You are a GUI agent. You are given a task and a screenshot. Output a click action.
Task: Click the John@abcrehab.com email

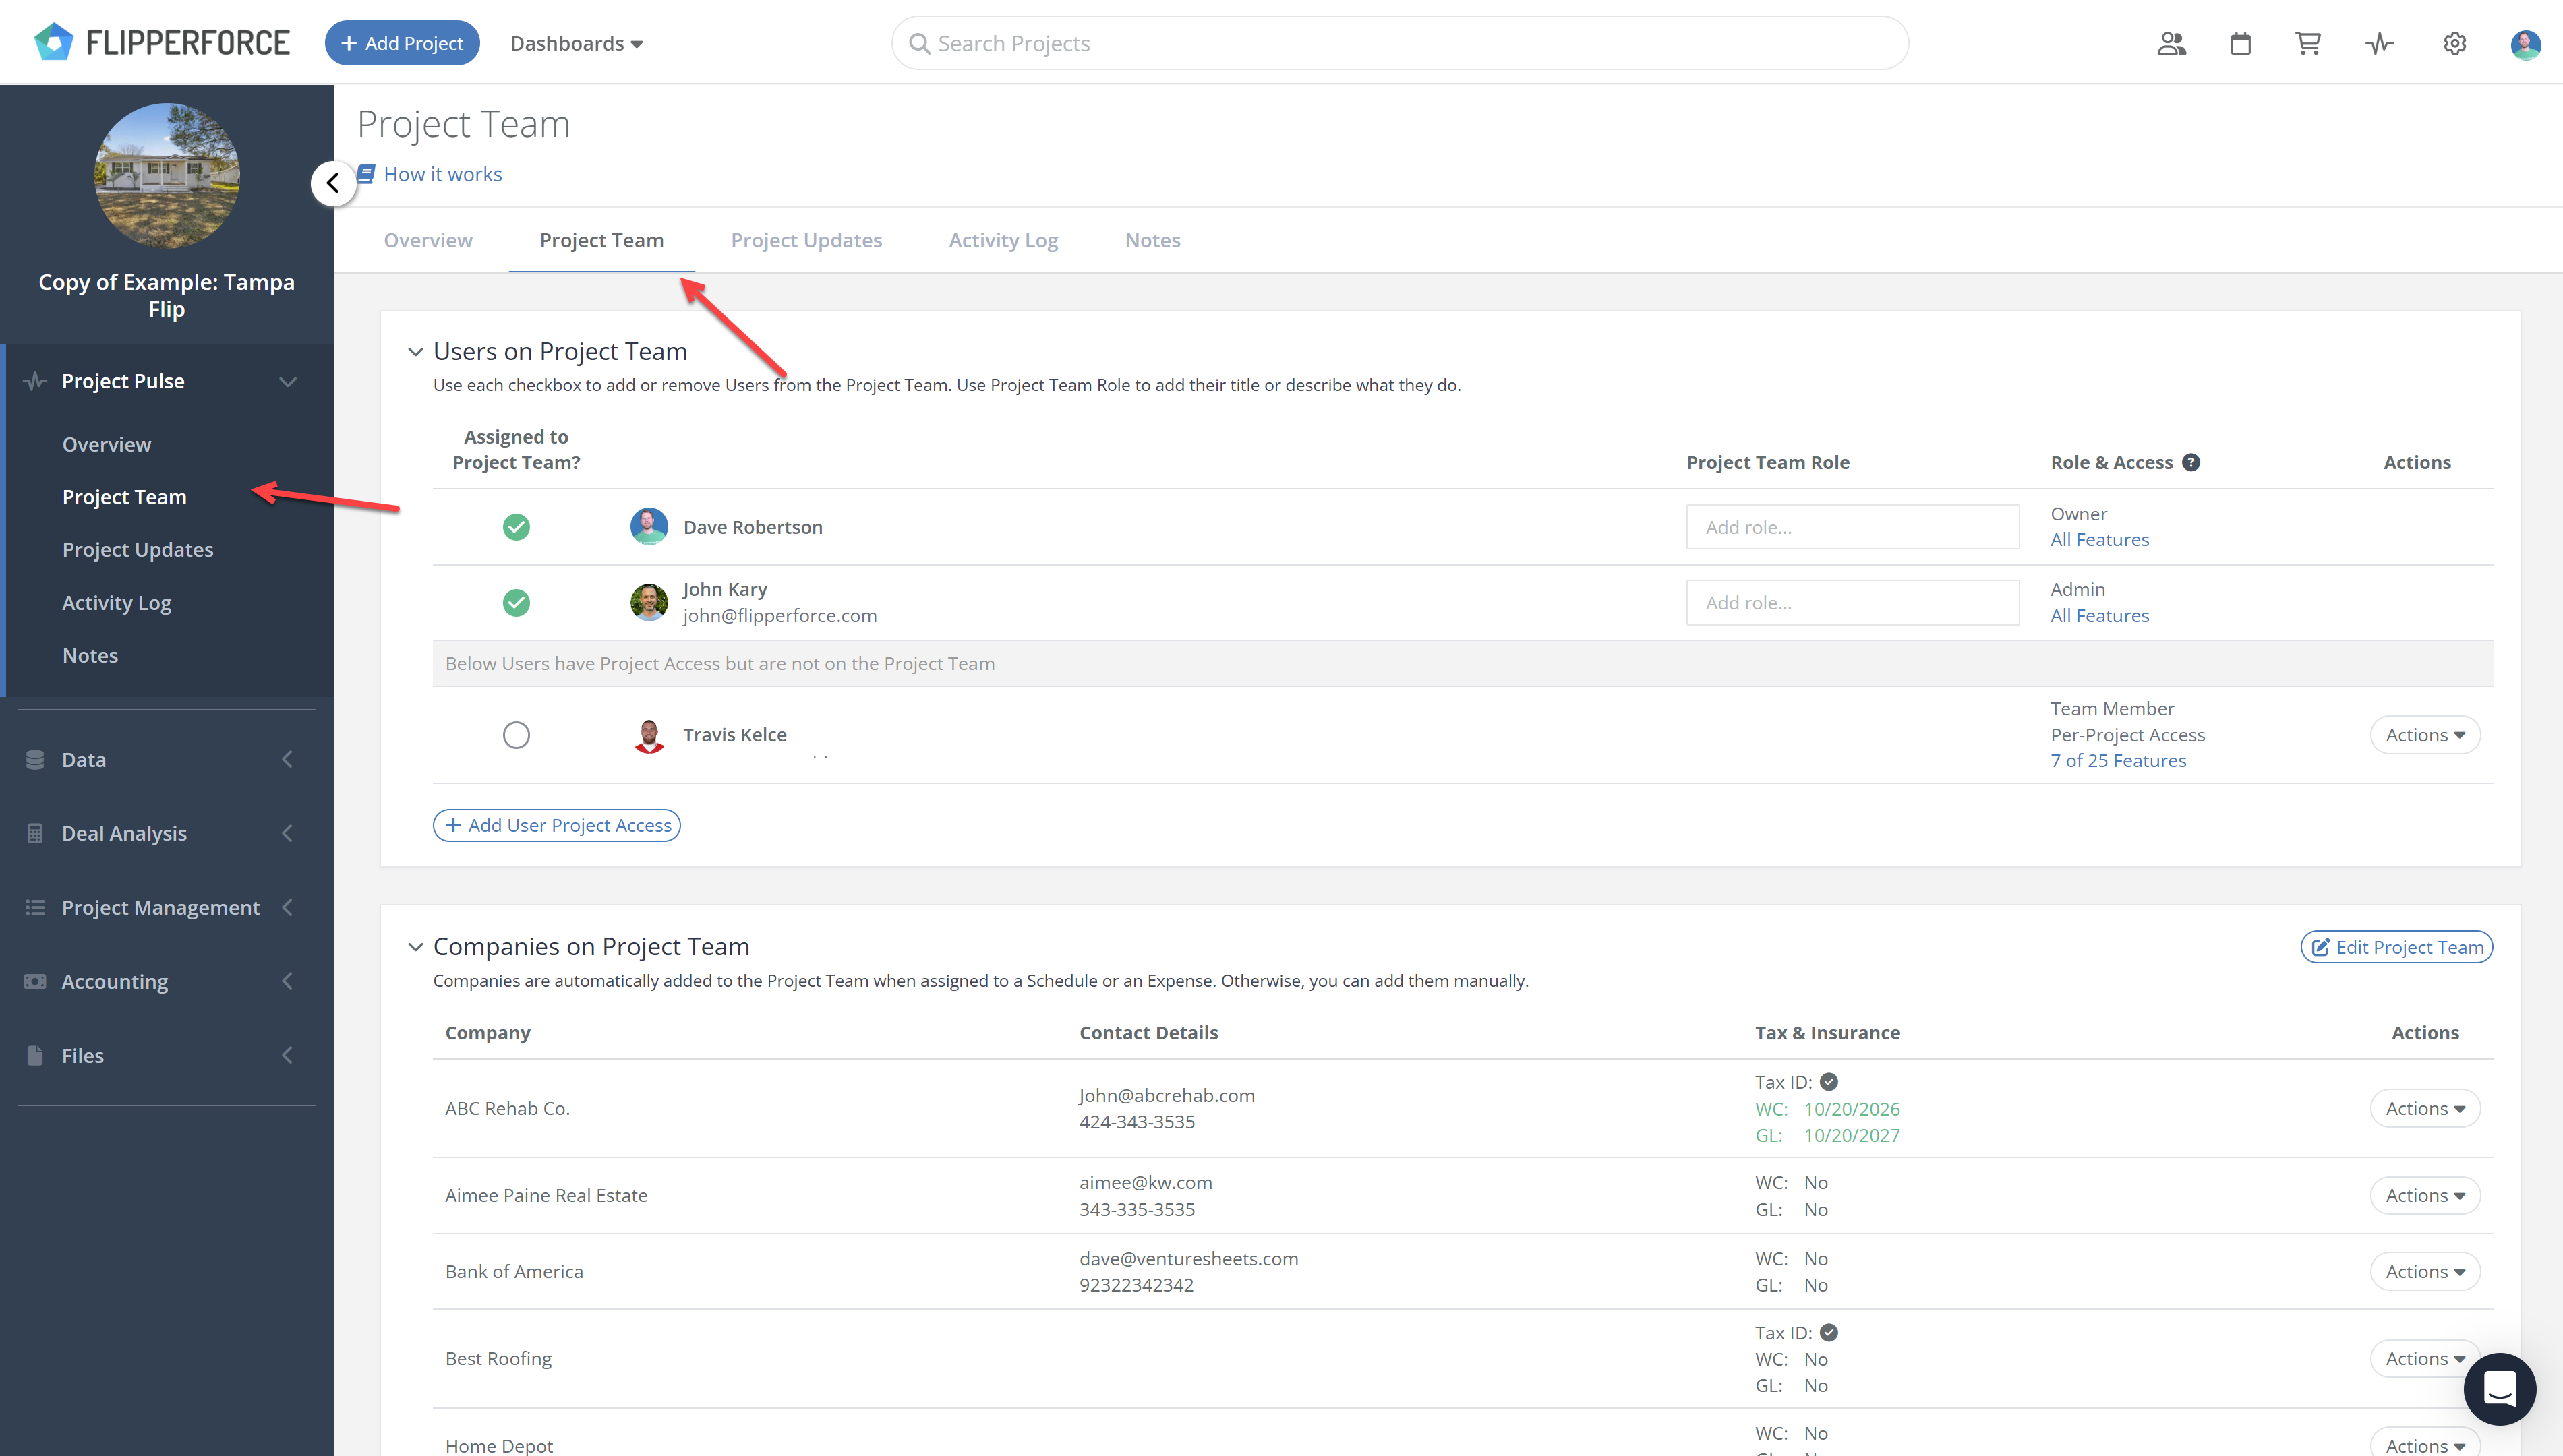[x=1166, y=1095]
